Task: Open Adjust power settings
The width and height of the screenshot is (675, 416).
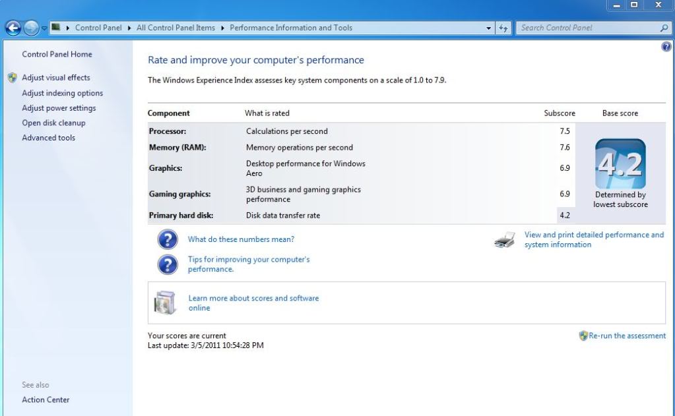Action: pos(59,108)
